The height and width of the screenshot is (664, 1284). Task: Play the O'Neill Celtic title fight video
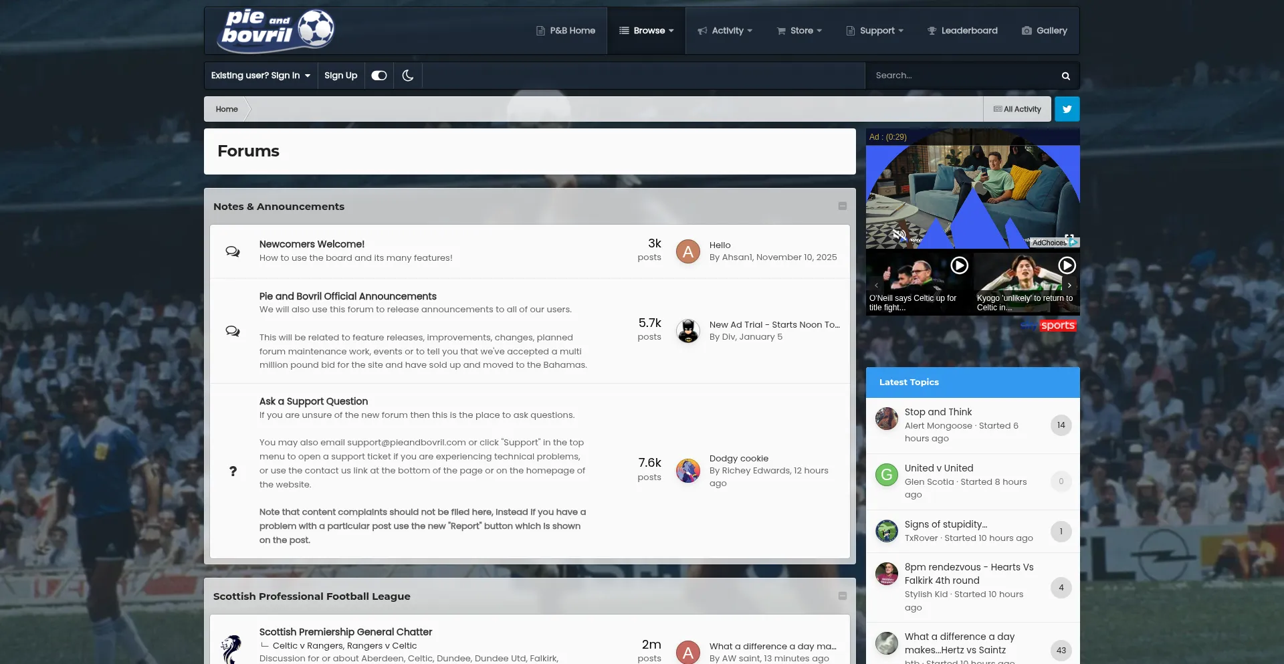click(x=960, y=265)
